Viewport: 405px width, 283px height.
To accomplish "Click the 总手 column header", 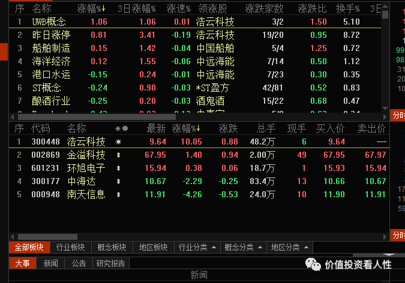I will tap(266, 128).
